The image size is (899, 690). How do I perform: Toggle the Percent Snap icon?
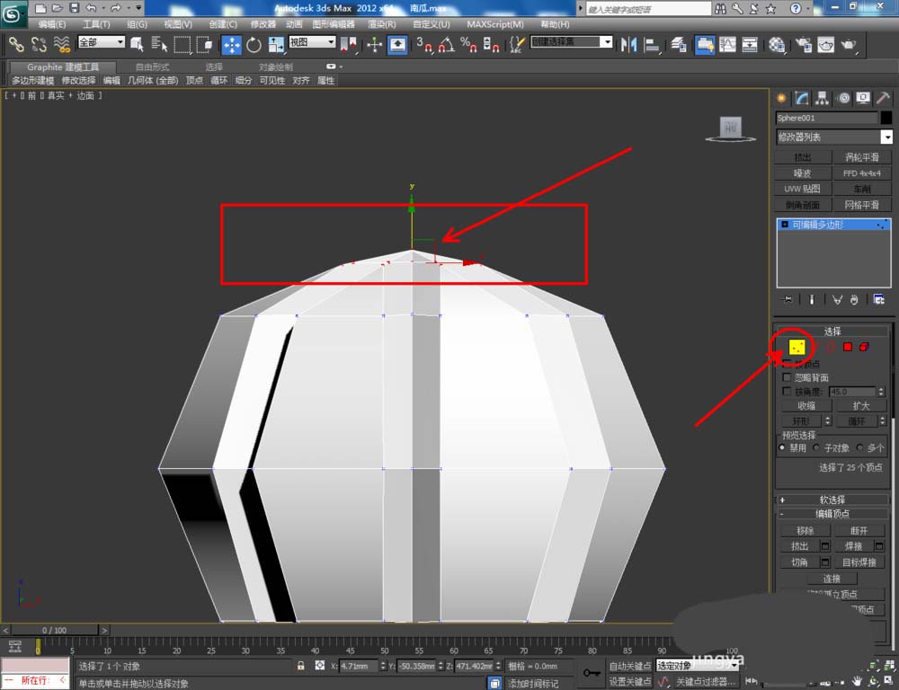(x=469, y=45)
